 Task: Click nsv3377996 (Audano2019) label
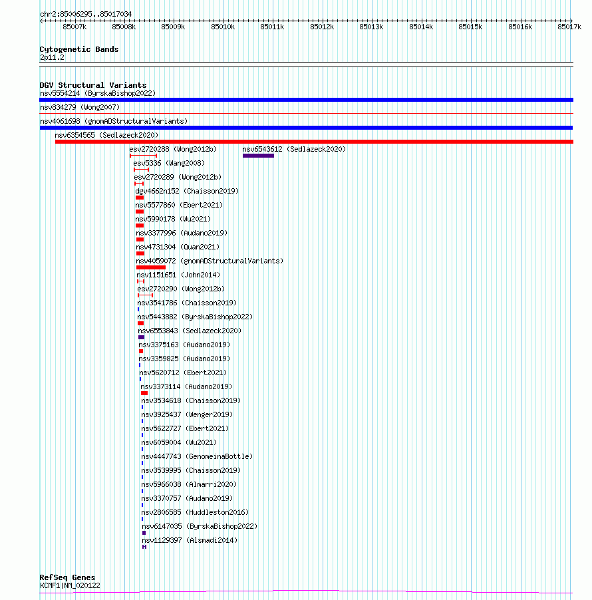[x=182, y=233]
